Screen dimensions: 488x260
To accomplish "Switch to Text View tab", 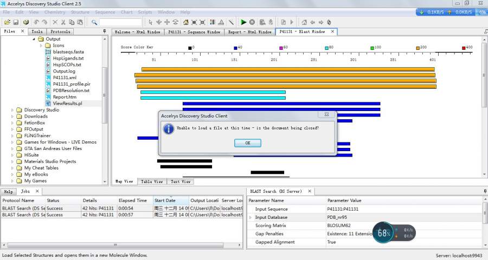I will [x=181, y=181].
